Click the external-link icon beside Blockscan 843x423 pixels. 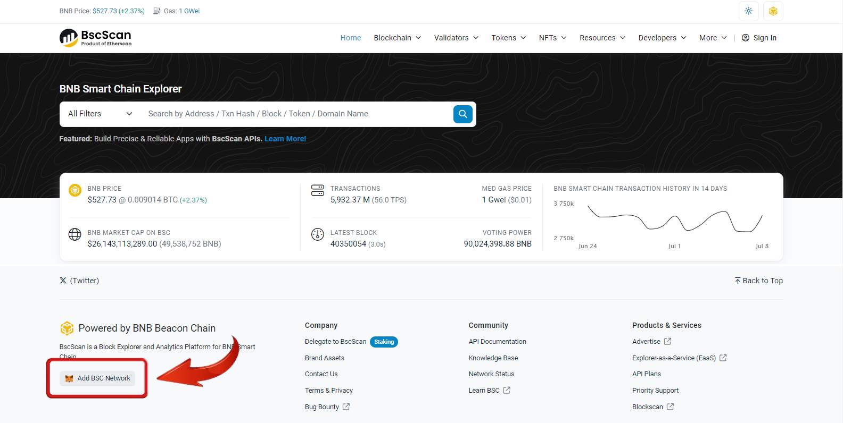[x=670, y=407]
